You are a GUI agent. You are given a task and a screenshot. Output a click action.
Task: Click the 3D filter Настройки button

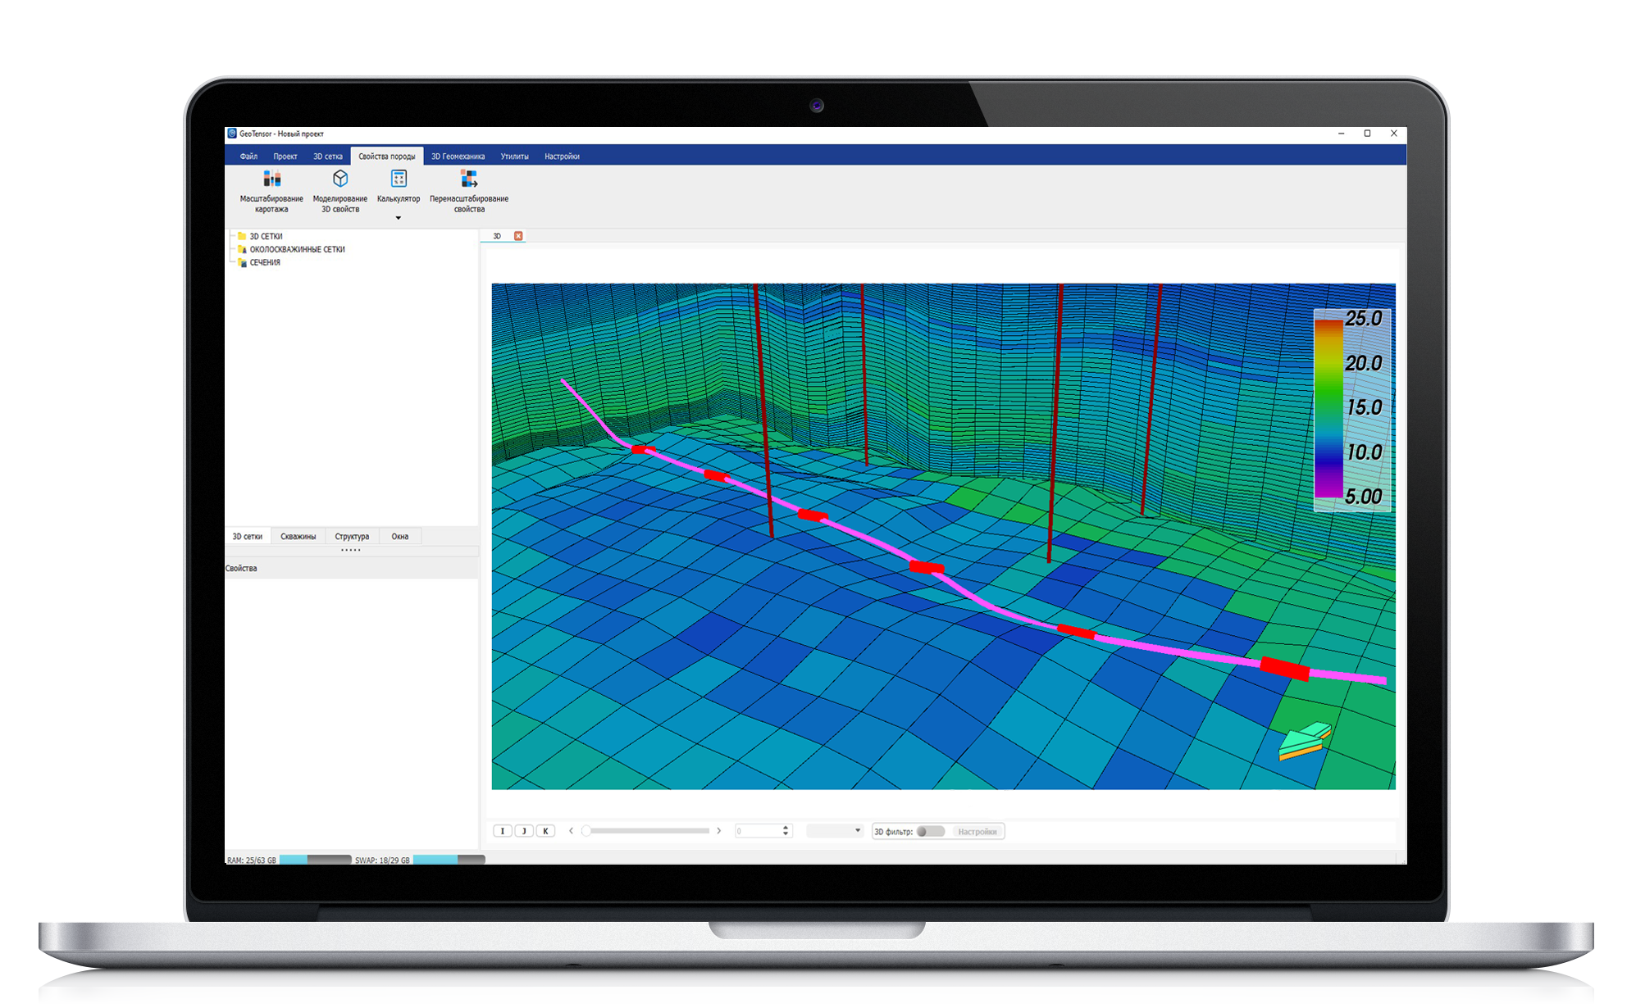977,832
